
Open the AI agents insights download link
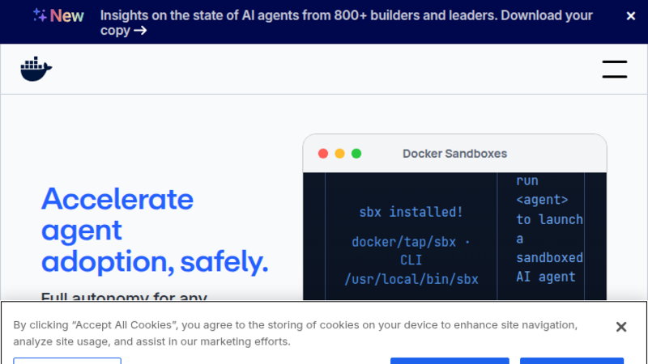pyautogui.click(x=347, y=23)
